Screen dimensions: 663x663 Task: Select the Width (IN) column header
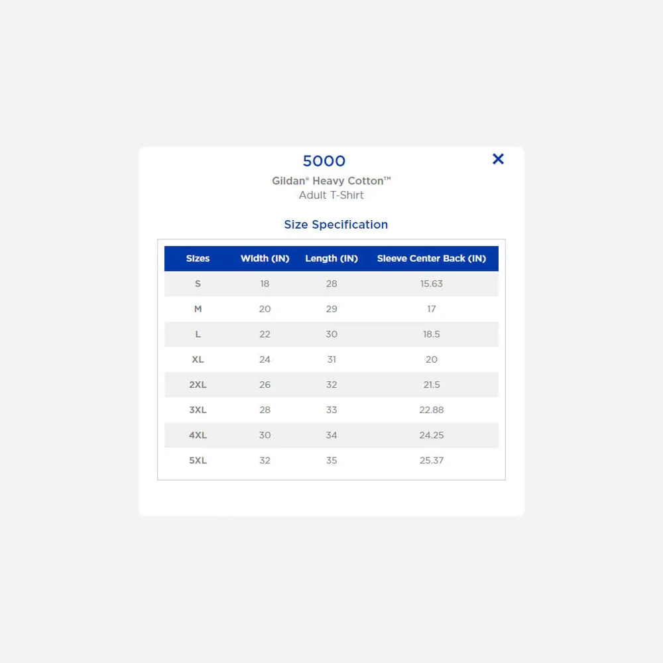tap(265, 259)
